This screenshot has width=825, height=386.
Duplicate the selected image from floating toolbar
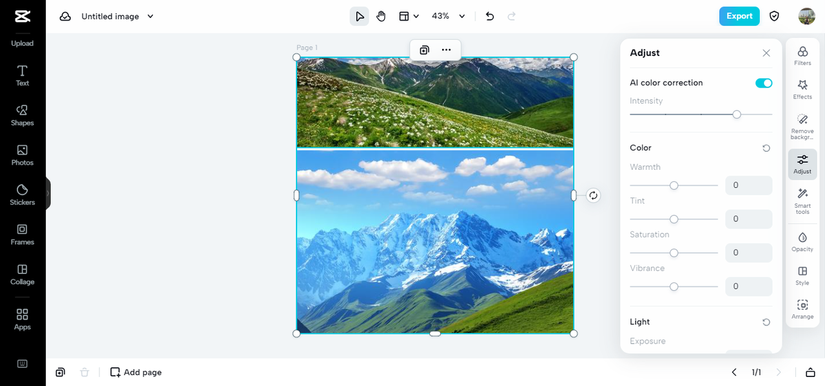(424, 50)
